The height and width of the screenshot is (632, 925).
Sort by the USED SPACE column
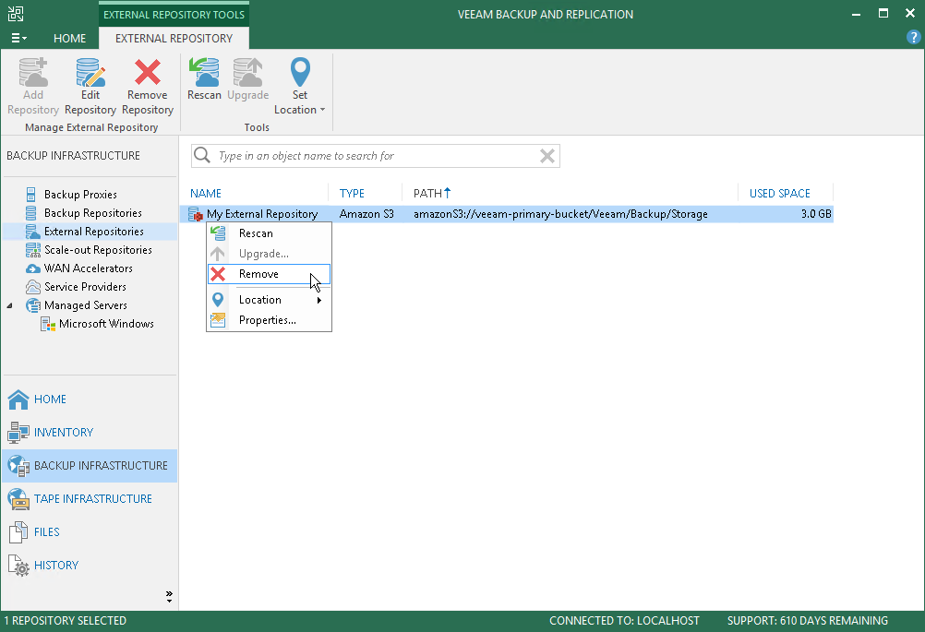tap(779, 194)
